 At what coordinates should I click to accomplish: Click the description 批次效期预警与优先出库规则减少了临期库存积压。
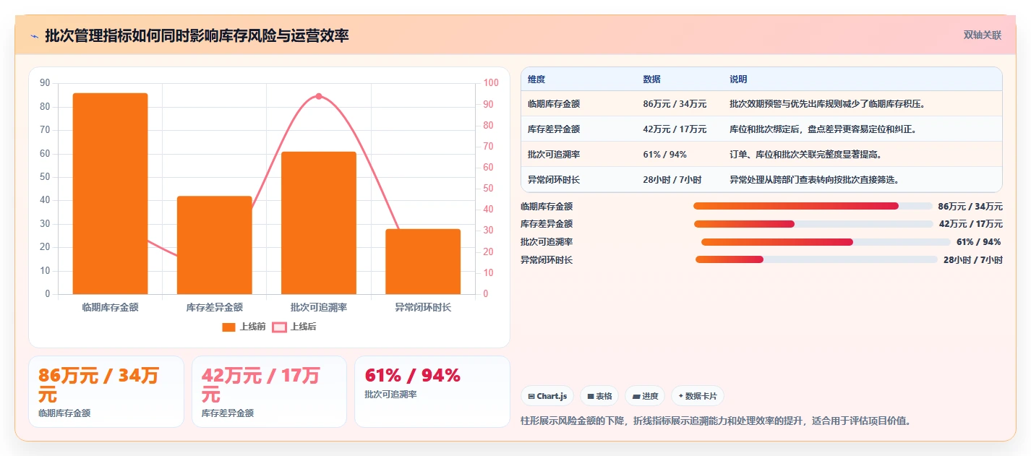click(828, 104)
